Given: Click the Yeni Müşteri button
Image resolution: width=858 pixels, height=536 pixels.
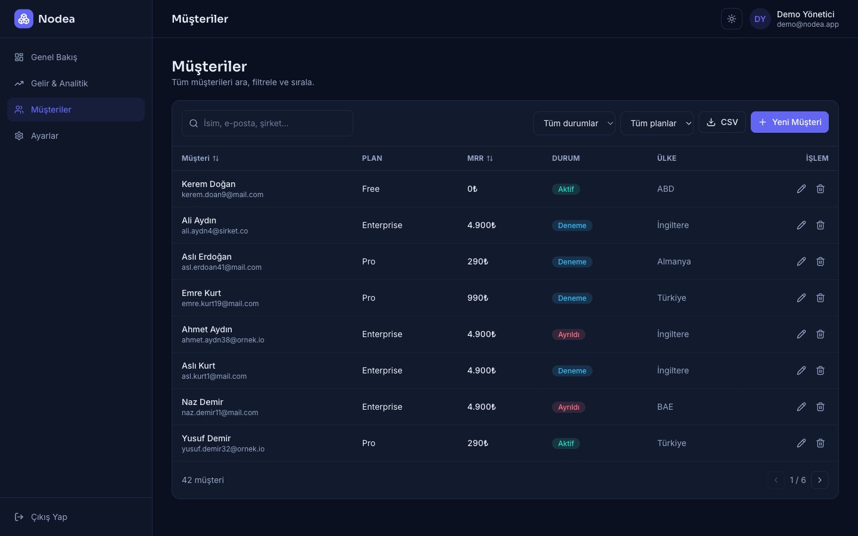Looking at the screenshot, I should [789, 122].
